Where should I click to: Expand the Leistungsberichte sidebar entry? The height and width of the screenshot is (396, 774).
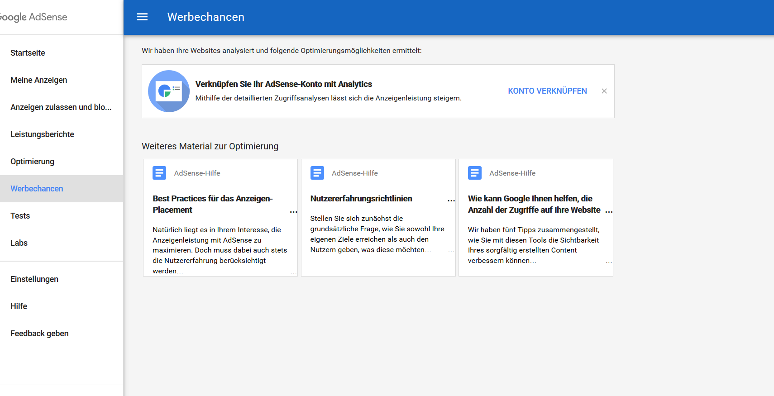(x=42, y=134)
